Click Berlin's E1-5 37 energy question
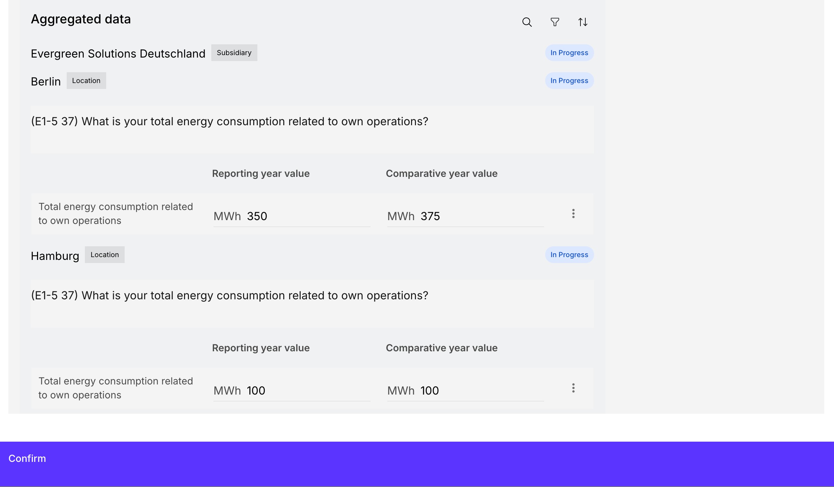Image resolution: width=834 pixels, height=487 pixels. 229,121
